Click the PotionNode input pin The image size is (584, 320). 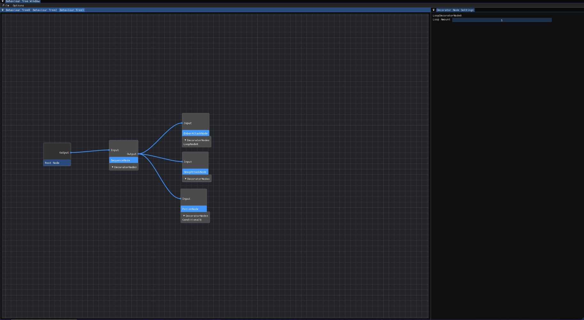click(181, 199)
